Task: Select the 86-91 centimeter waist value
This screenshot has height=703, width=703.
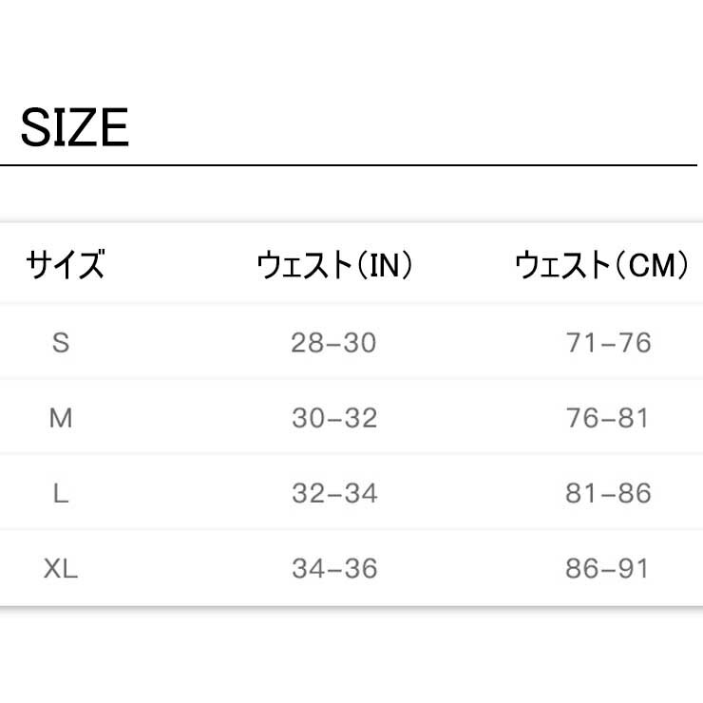Action: 608,569
